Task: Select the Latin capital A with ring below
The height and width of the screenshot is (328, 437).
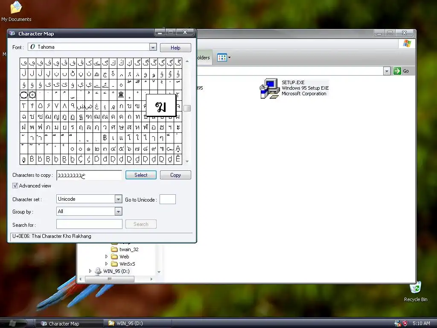Action: pos(178,149)
